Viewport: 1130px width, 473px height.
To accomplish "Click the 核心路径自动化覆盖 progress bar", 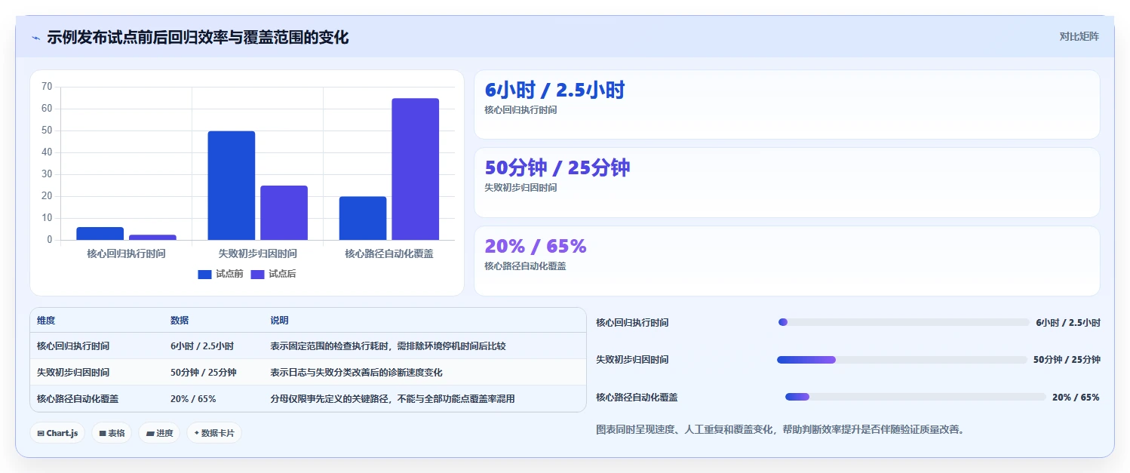I will point(916,397).
